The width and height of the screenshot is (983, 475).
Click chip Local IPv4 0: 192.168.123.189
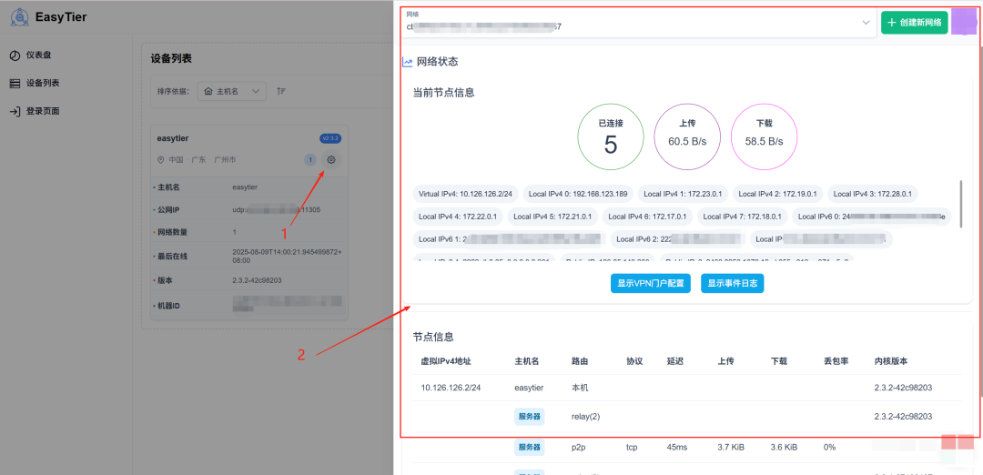pos(578,194)
